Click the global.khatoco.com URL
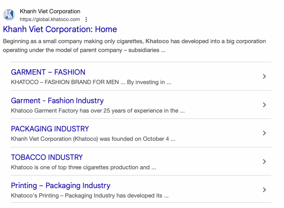This screenshot has width=284, height=208. 50,19
